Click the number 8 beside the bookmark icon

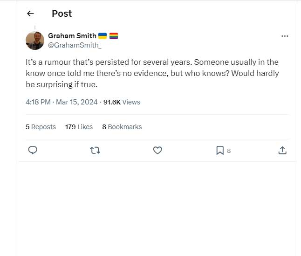[229, 151]
